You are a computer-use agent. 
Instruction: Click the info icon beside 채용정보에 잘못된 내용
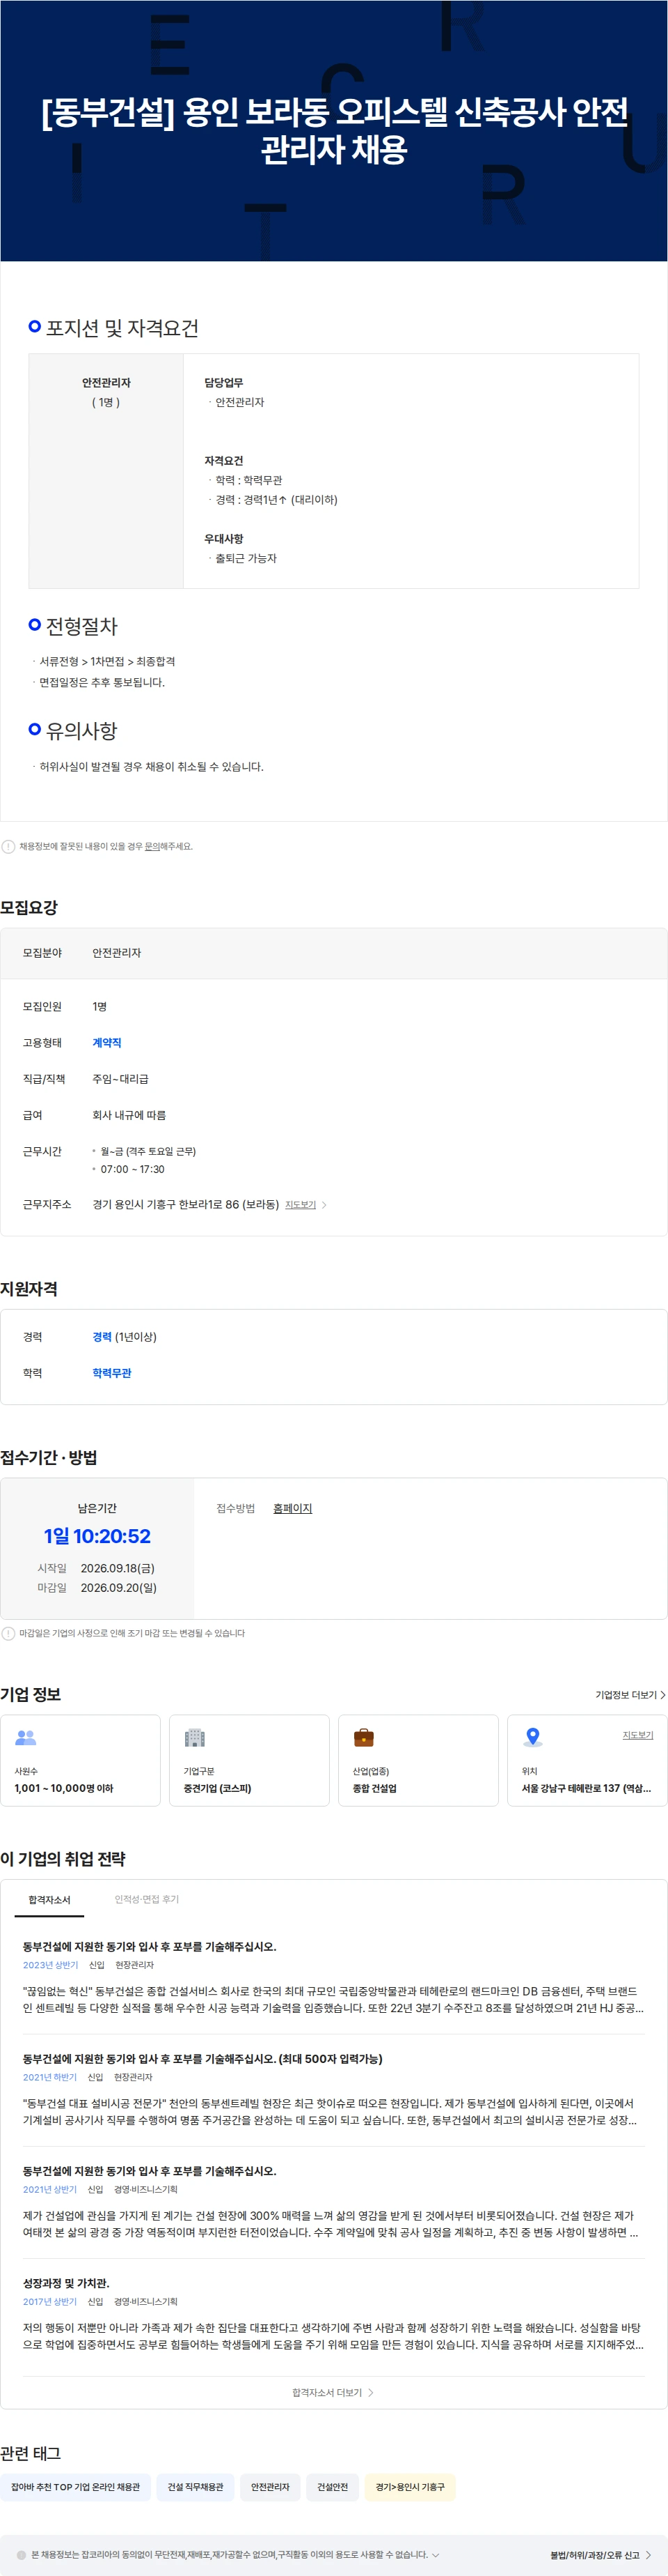(8, 846)
